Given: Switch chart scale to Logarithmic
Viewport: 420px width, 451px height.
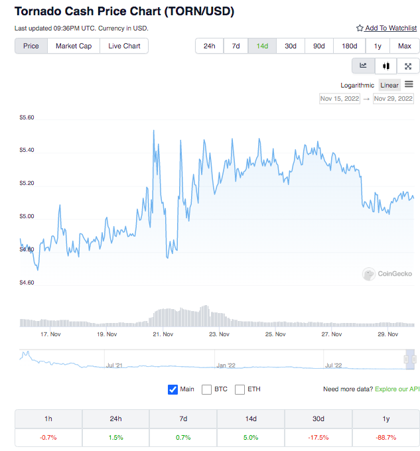Looking at the screenshot, I should [x=357, y=85].
